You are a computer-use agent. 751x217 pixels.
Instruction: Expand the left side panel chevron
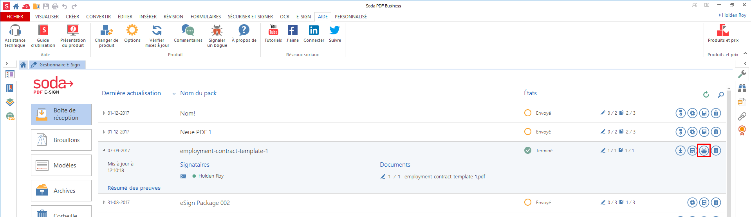(x=7, y=63)
